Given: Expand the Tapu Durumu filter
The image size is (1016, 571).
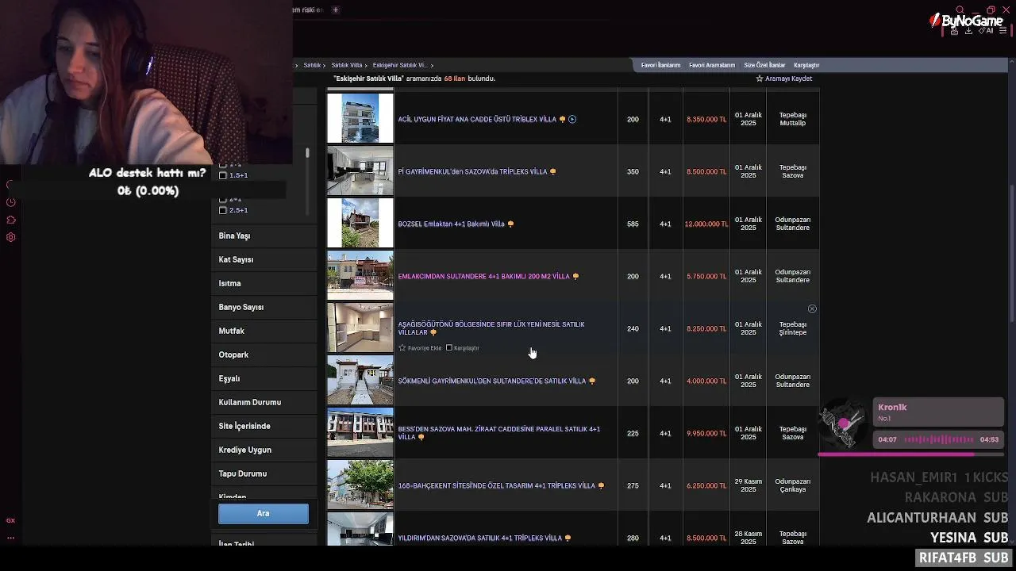Looking at the screenshot, I should click(264, 473).
